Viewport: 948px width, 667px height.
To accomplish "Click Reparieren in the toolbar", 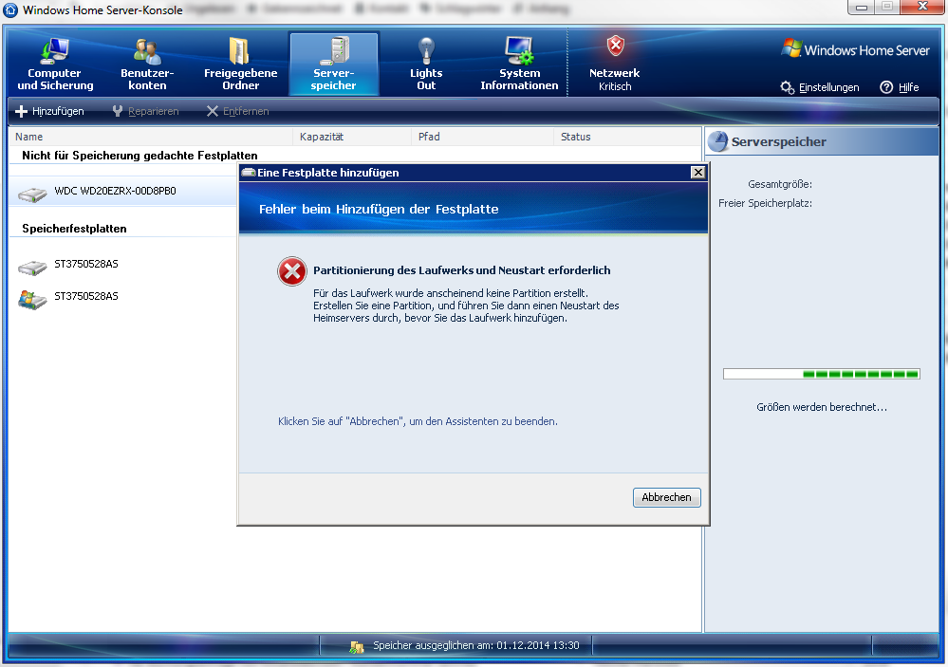I will point(146,111).
